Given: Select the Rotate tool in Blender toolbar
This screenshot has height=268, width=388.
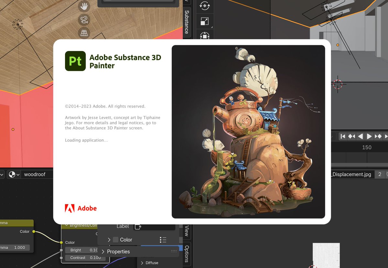Looking at the screenshot, I should 204,6.
